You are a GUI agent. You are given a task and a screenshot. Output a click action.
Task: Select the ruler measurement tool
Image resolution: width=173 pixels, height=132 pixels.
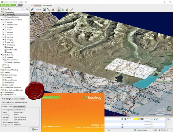coord(72,10)
